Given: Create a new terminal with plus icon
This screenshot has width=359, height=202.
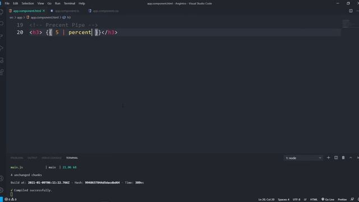Looking at the screenshot, I should pos(328,158).
